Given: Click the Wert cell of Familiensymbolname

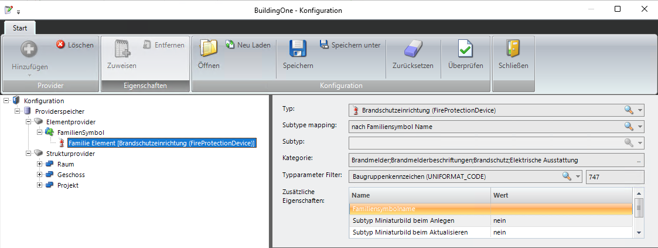Looking at the screenshot, I should tap(561, 209).
